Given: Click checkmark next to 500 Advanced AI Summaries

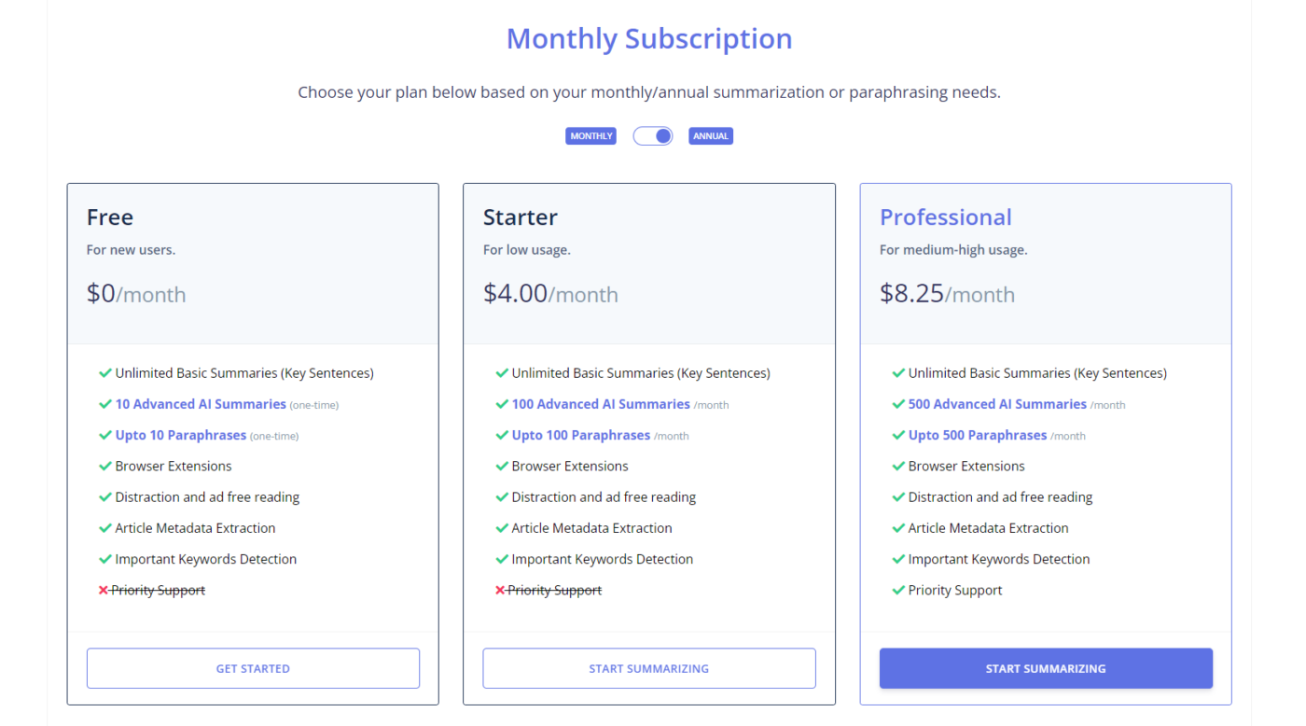Looking at the screenshot, I should coord(898,404).
